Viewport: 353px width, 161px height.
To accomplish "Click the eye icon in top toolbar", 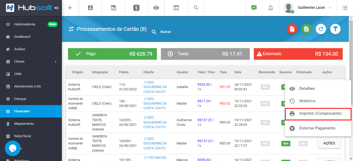I will click(x=156, y=8).
